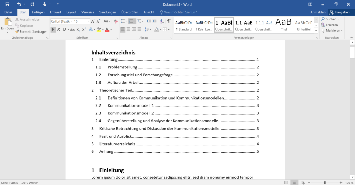Decrease font size with the smaller A icon
Image resolution: width=355 pixels, height=185 pixels.
point(98,21)
